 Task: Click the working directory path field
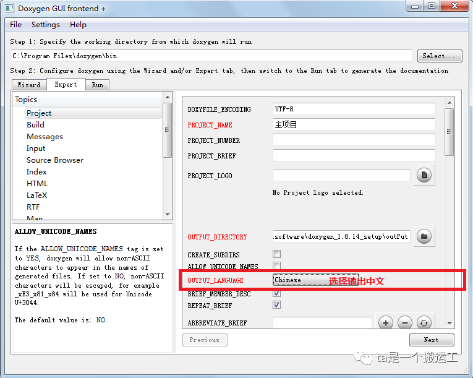(x=211, y=56)
